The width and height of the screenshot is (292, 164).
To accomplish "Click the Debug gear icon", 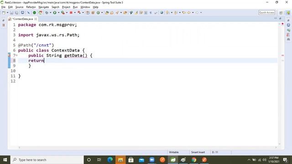I will pyautogui.click(x=47, y=13).
